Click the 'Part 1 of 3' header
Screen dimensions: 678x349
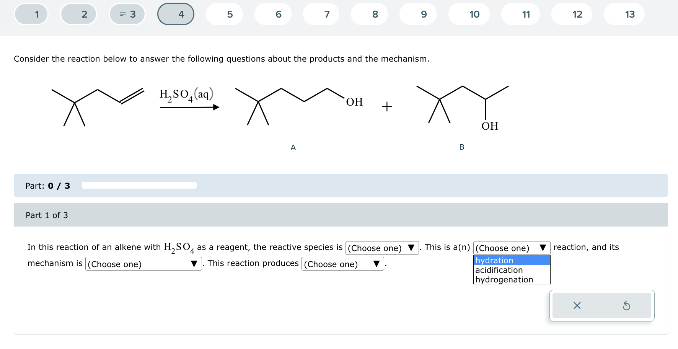(x=341, y=215)
